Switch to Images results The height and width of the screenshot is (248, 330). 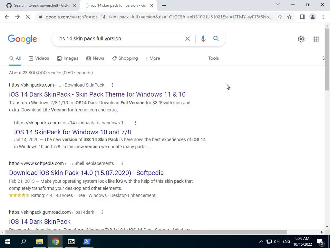tap(68, 58)
